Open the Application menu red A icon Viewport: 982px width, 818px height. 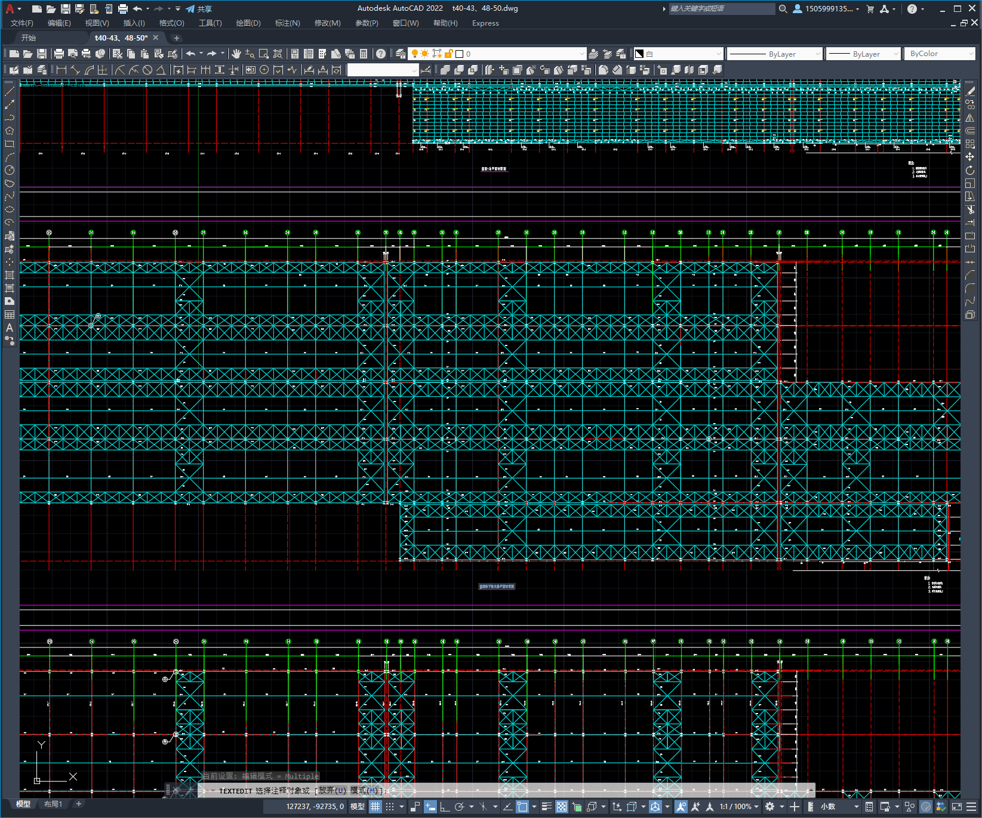pos(10,8)
